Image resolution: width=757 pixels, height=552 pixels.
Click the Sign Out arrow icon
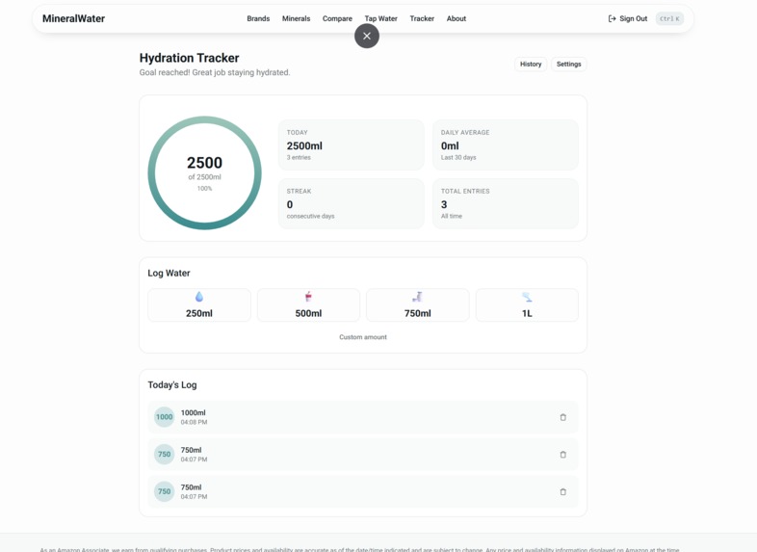click(612, 18)
